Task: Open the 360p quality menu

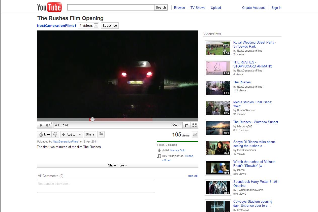Action: point(176,125)
